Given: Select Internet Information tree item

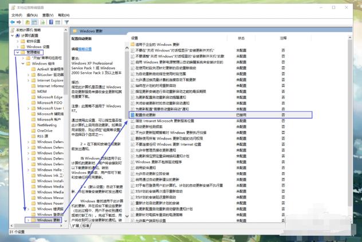Looking at the screenshot, I should coord(50,86).
